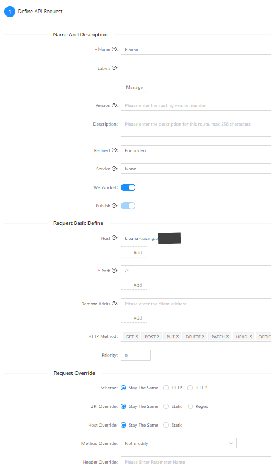
Task: Click the Version input field
Action: [x=196, y=105]
